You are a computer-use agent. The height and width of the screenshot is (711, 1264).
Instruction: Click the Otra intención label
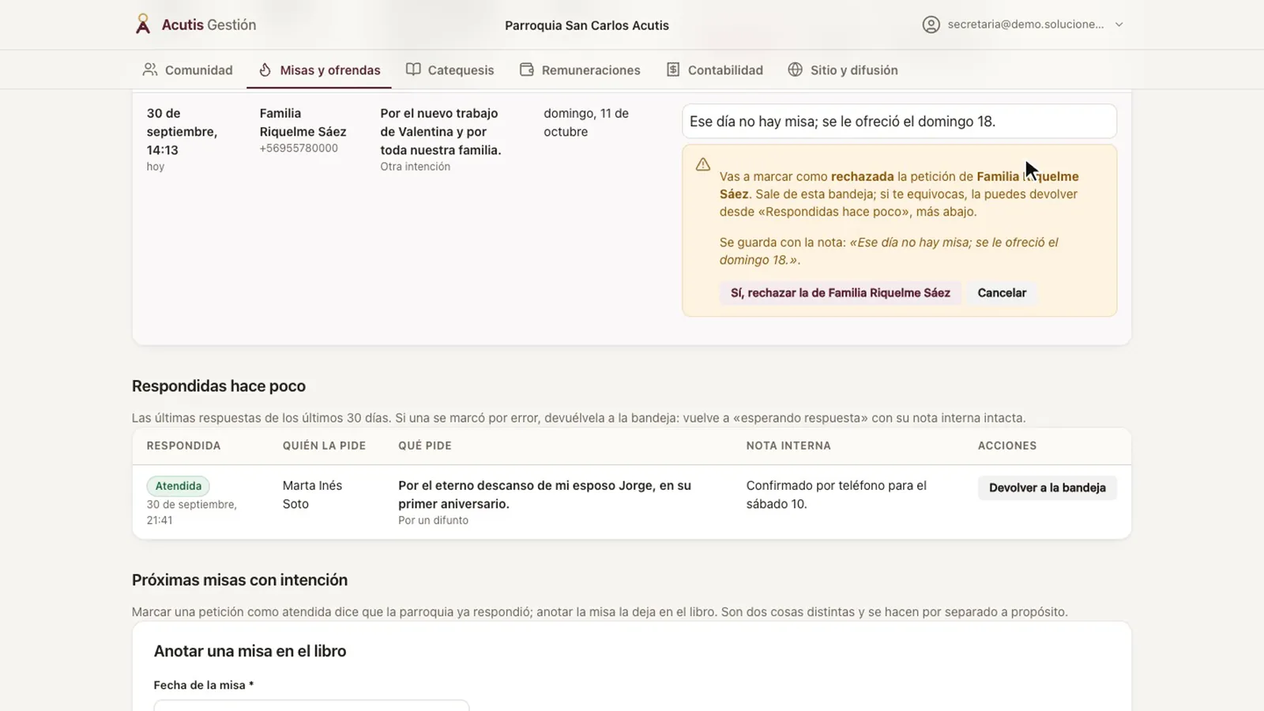[415, 167]
